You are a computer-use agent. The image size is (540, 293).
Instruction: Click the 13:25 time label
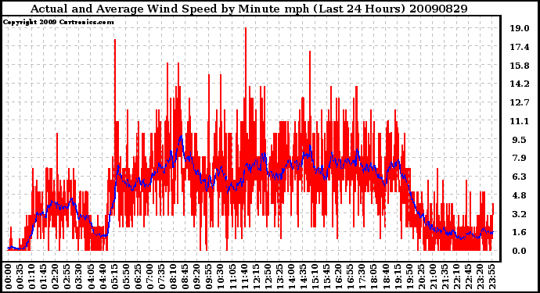279,277
